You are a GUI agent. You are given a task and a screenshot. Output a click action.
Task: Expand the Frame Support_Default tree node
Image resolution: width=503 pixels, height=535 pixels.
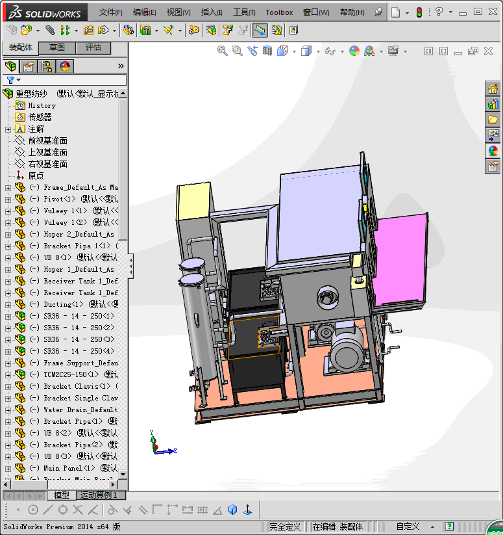[x=8, y=363]
